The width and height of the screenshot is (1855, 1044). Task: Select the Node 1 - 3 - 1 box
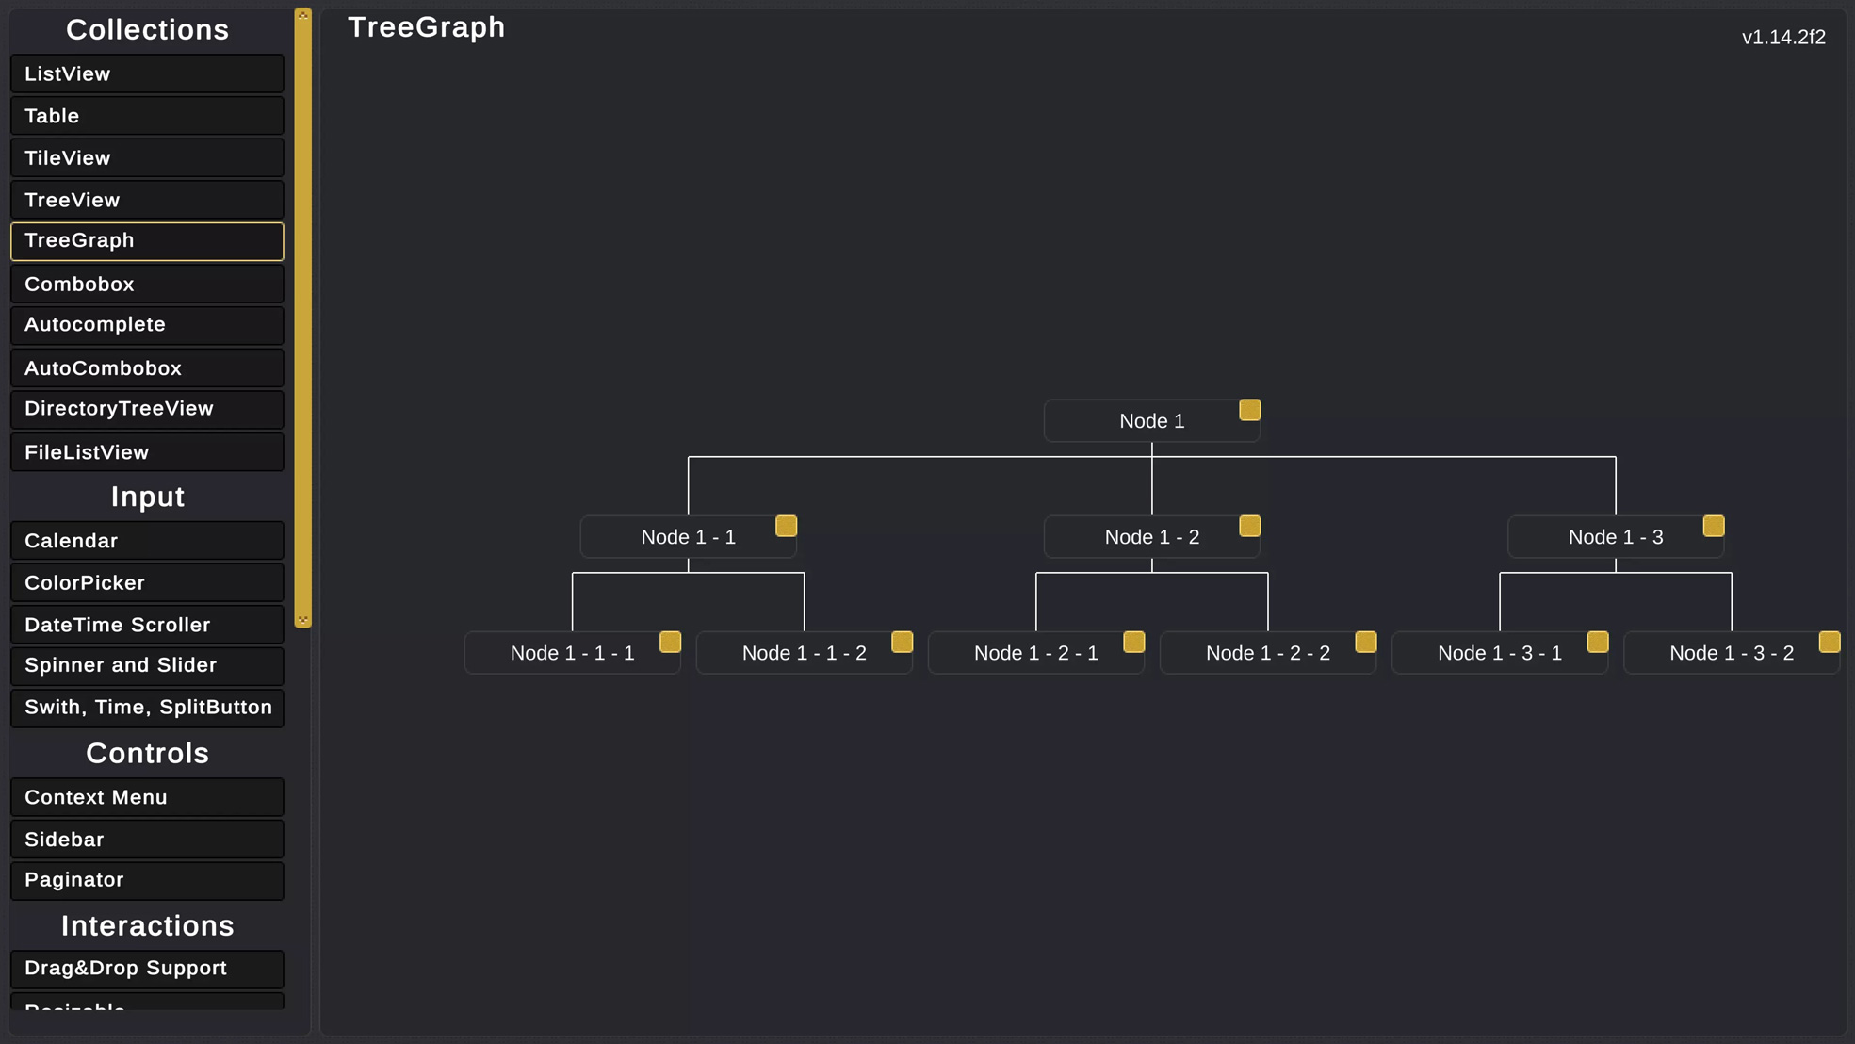[1499, 653]
